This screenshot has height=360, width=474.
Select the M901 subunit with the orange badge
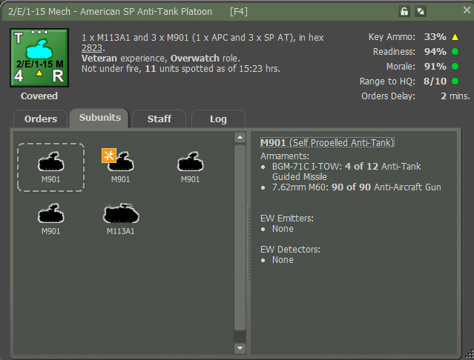[121, 167]
